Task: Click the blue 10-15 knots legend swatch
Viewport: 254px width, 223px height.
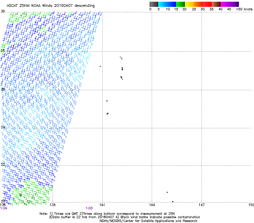Action: tap(172, 4)
